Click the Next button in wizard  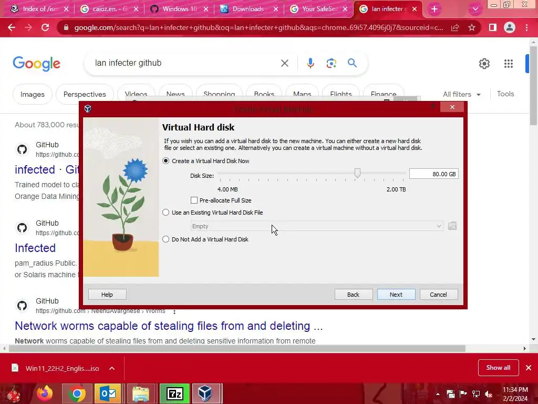coord(396,295)
